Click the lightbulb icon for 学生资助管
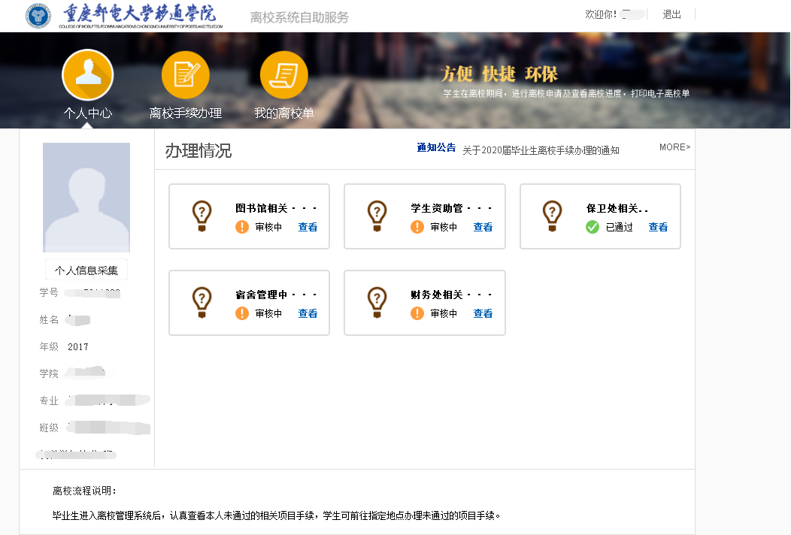The height and width of the screenshot is (535, 791). click(377, 216)
